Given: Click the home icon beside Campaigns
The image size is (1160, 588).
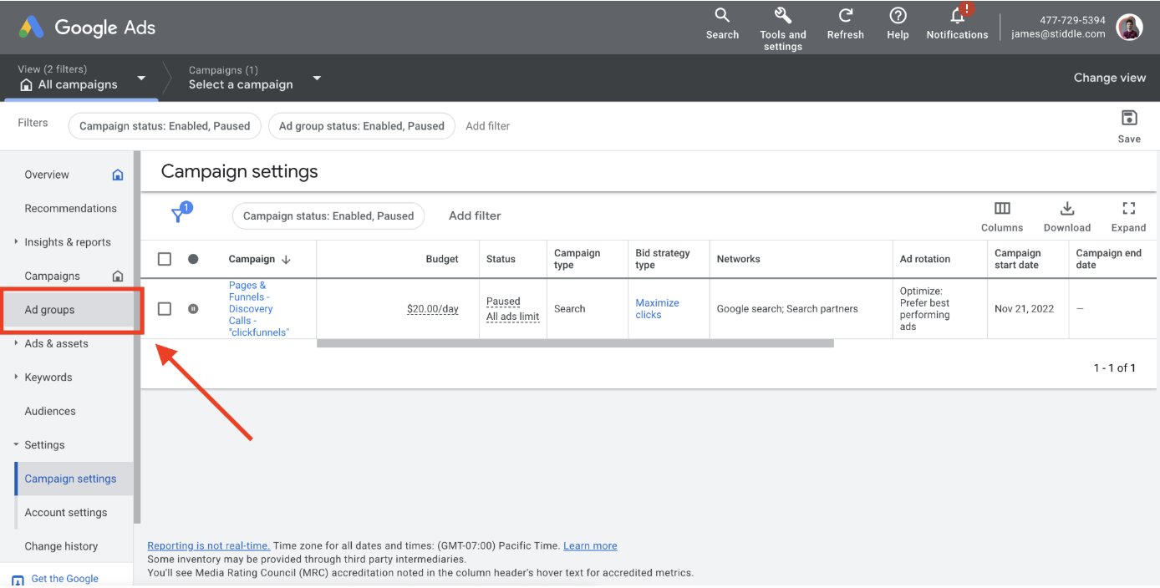Looking at the screenshot, I should (x=118, y=276).
